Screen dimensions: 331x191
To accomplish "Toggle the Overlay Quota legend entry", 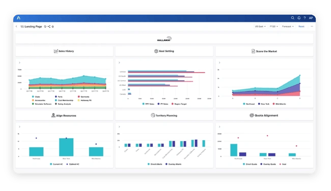I will point(268,164).
